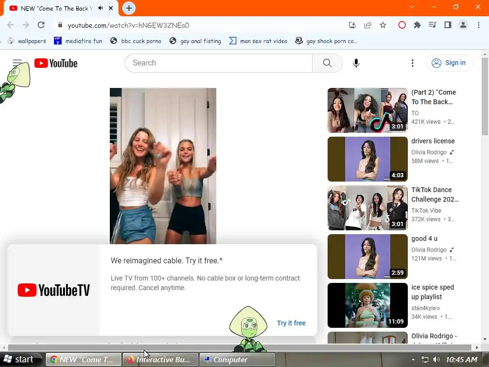View site info via padlock icon
The height and width of the screenshot is (367, 489).
[60, 25]
